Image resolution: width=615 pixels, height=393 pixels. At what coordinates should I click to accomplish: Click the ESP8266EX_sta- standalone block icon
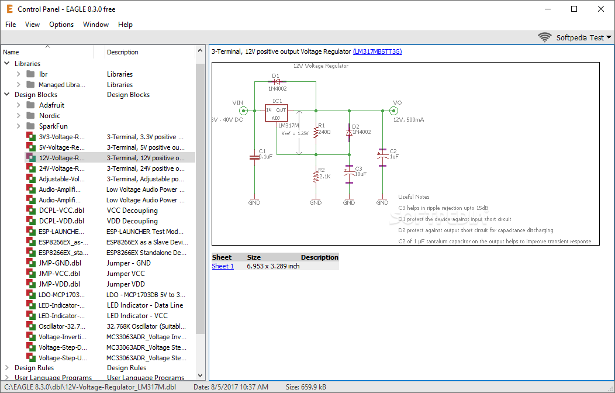(x=31, y=252)
